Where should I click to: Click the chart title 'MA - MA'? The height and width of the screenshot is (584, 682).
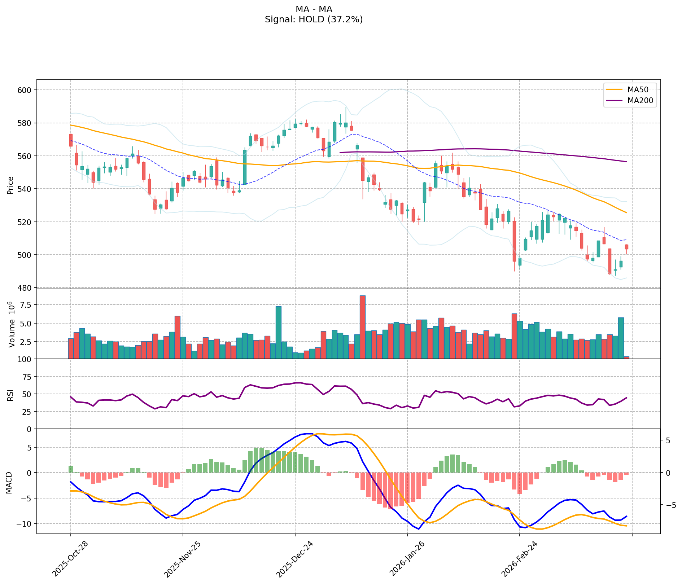click(314, 9)
